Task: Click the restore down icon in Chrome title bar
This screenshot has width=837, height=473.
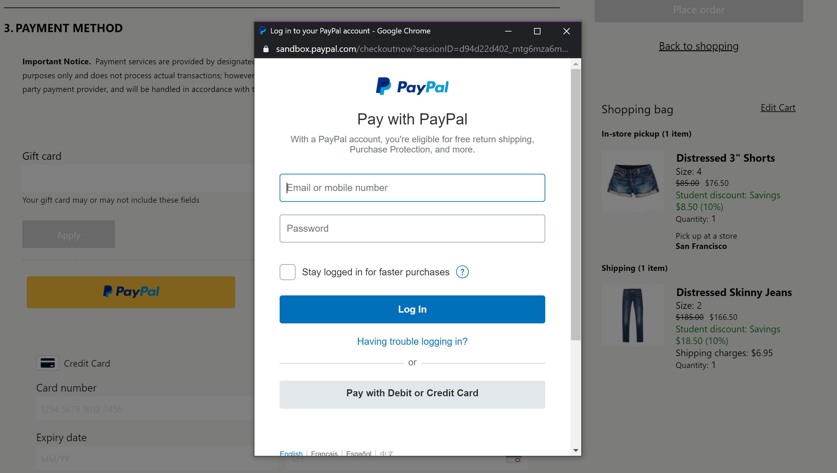Action: pos(538,31)
